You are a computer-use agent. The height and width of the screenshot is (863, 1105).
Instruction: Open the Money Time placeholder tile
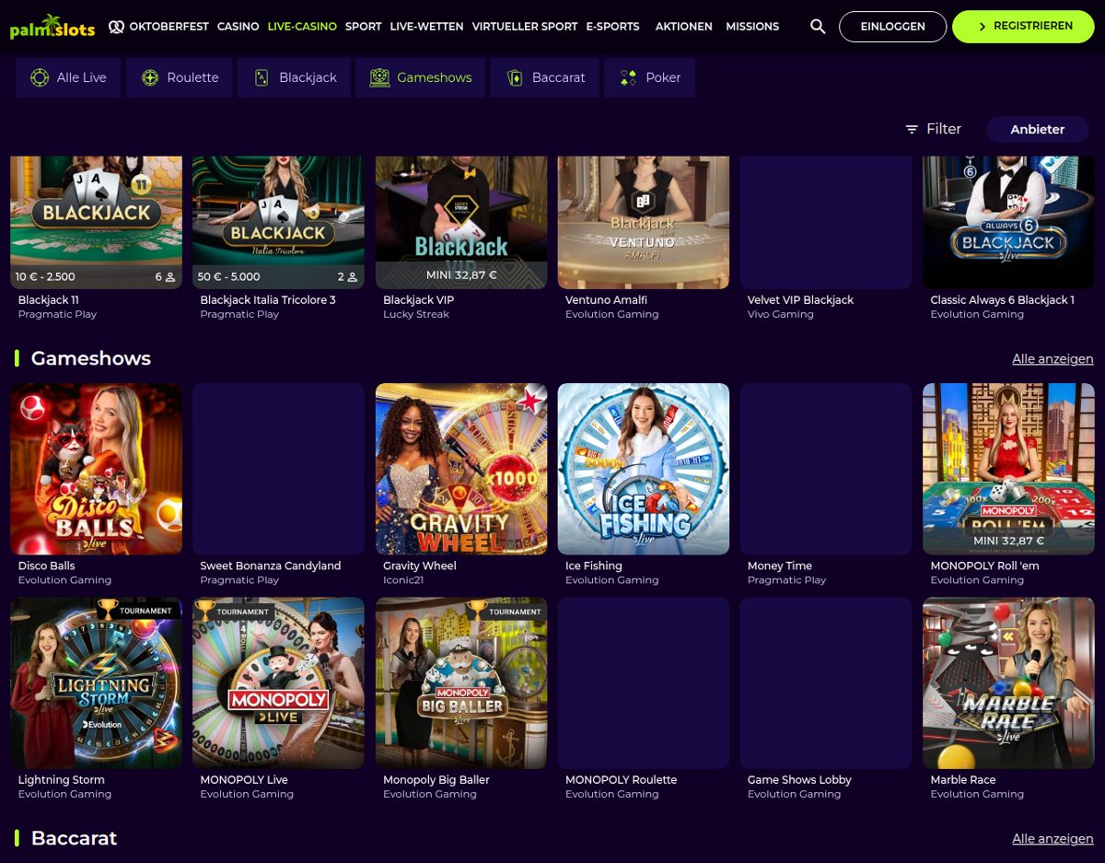point(826,469)
